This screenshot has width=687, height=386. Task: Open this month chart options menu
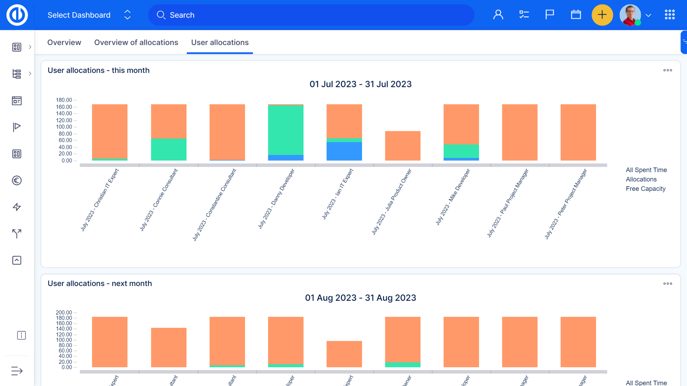667,70
